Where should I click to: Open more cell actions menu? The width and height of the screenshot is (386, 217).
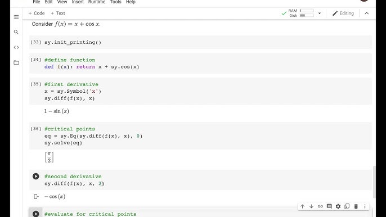click(365, 206)
